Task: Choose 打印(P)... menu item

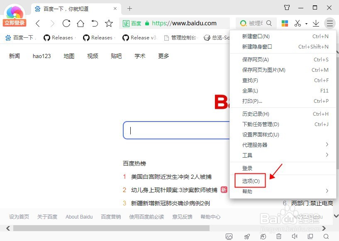Action: click(x=283, y=101)
